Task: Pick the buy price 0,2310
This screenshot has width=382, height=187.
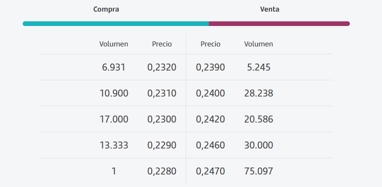Action: click(162, 93)
